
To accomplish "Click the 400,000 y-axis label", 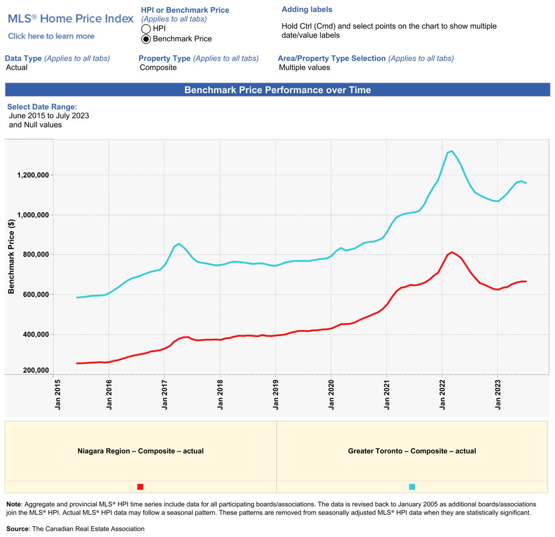I will [36, 335].
